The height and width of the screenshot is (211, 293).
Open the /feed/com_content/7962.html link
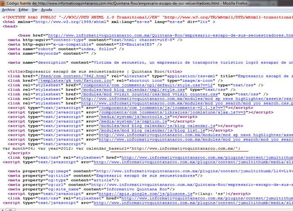point(72,76)
